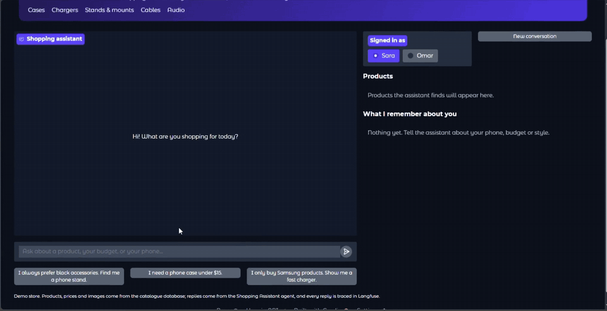Click the Shopping assistant chat icon

pos(21,39)
